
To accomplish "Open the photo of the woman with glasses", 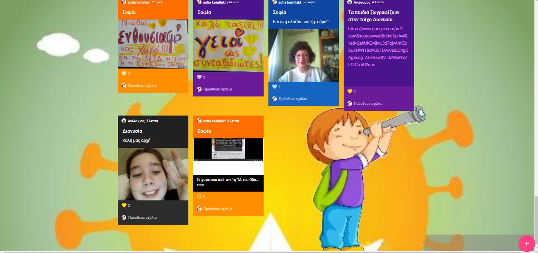I will (x=303, y=55).
